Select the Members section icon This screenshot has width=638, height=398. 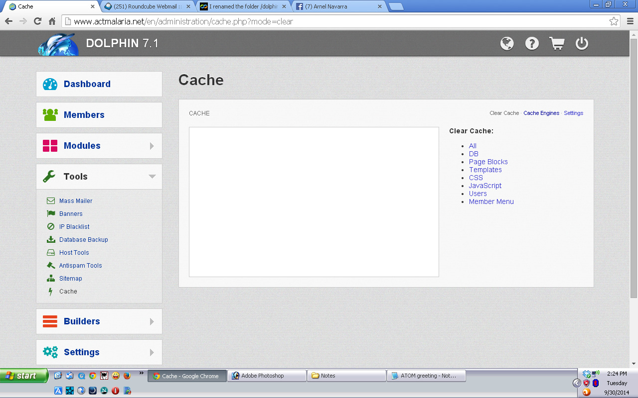pos(51,115)
